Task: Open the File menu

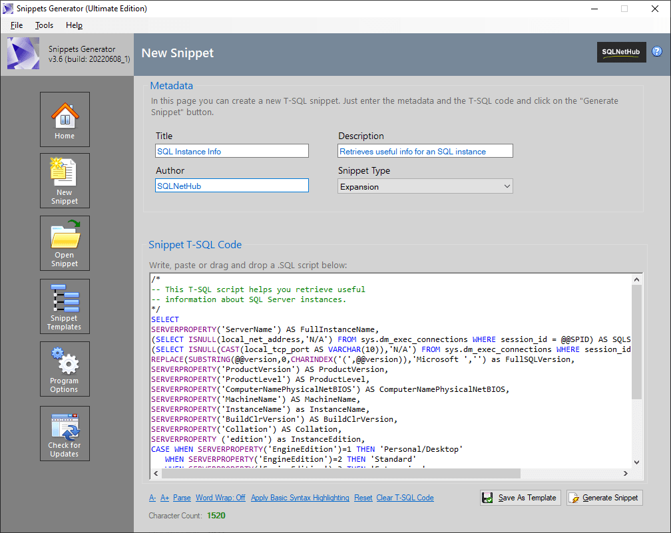Action: 16,25
